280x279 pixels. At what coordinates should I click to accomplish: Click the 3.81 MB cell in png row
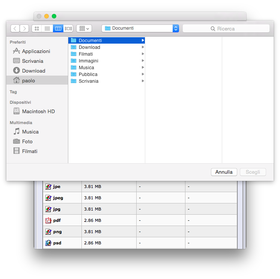(x=109, y=232)
